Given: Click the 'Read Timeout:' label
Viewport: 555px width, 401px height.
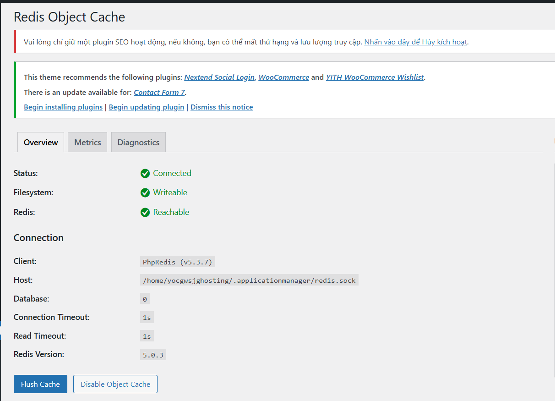Looking at the screenshot, I should point(40,336).
